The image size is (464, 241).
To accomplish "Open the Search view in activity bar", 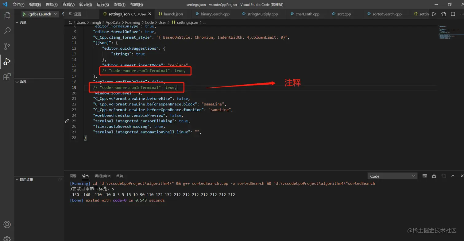I will tap(7, 31).
